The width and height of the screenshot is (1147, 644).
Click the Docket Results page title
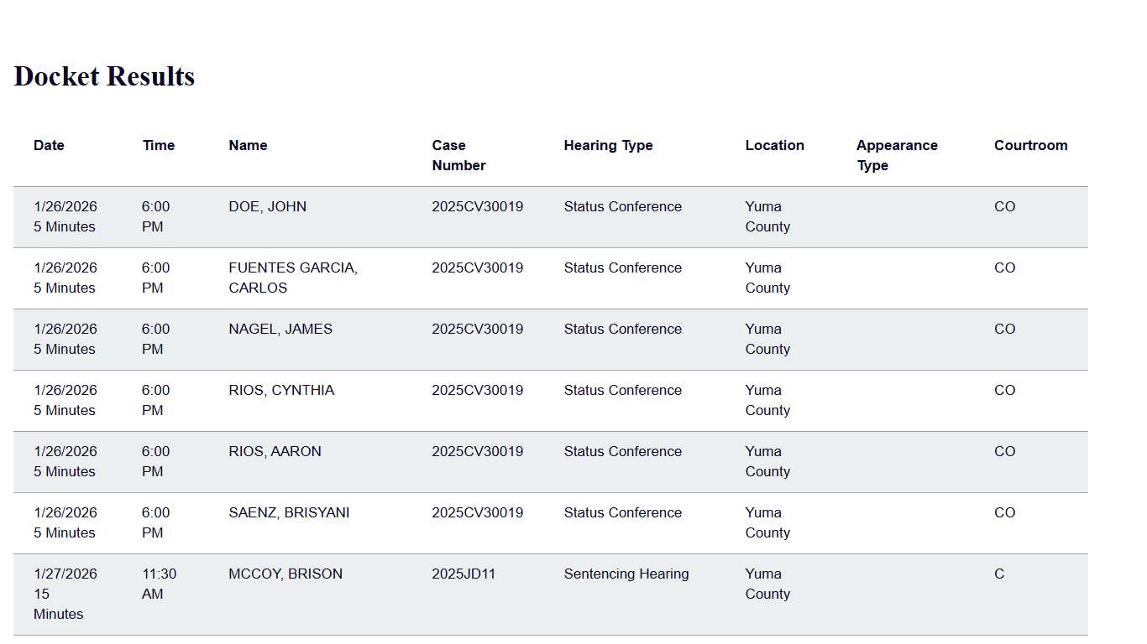[103, 76]
